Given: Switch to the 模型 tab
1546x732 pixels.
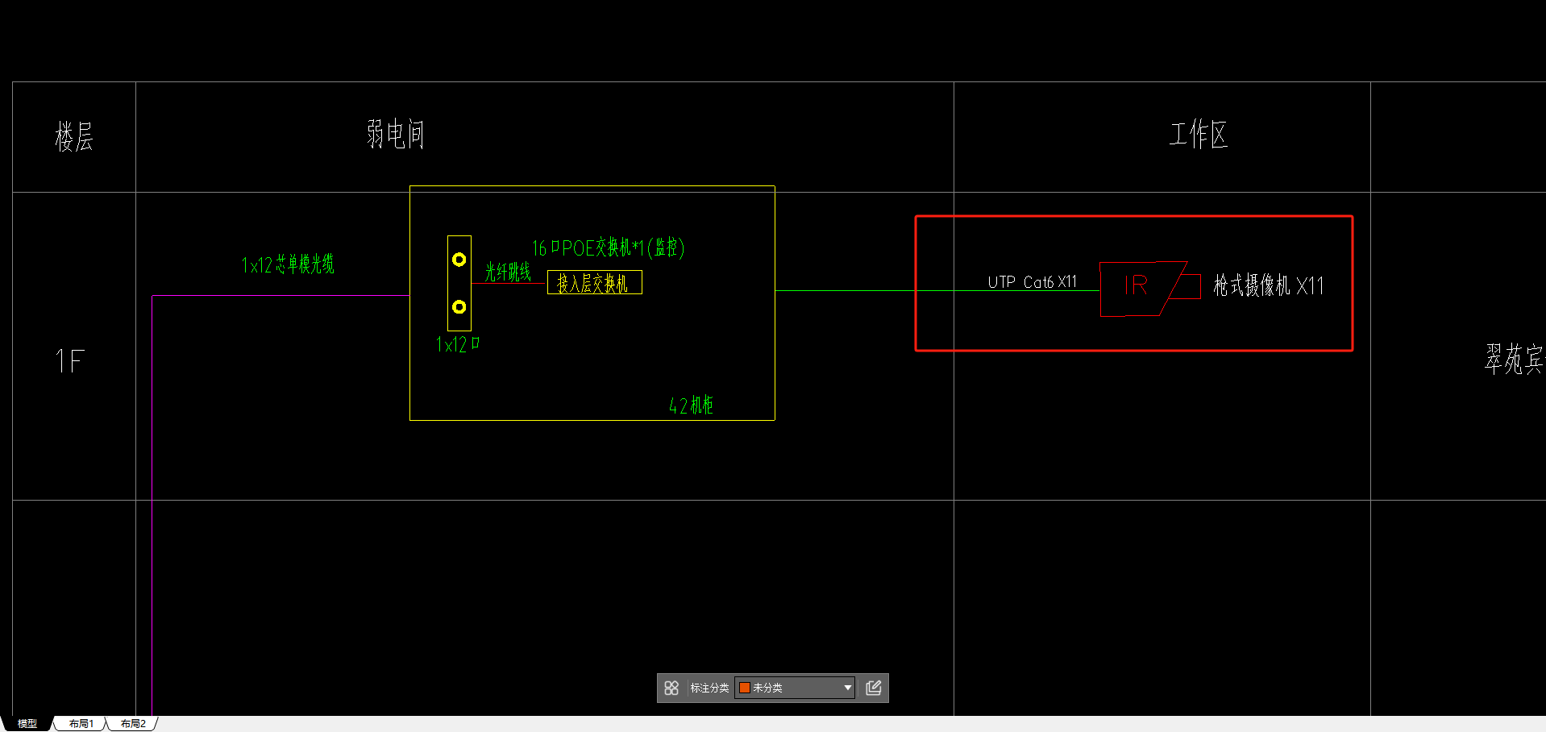Looking at the screenshot, I should [27, 724].
